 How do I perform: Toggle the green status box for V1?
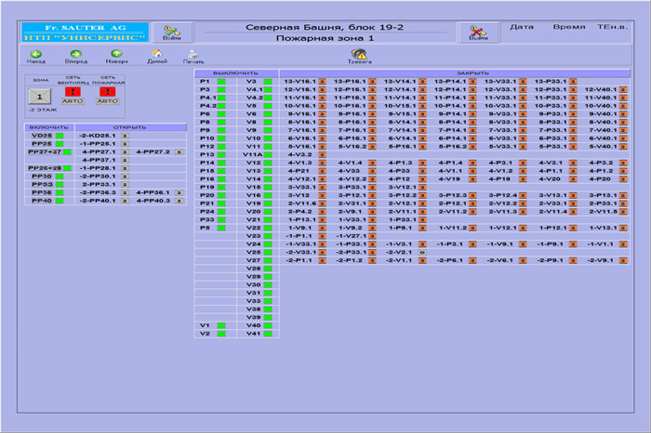(221, 325)
